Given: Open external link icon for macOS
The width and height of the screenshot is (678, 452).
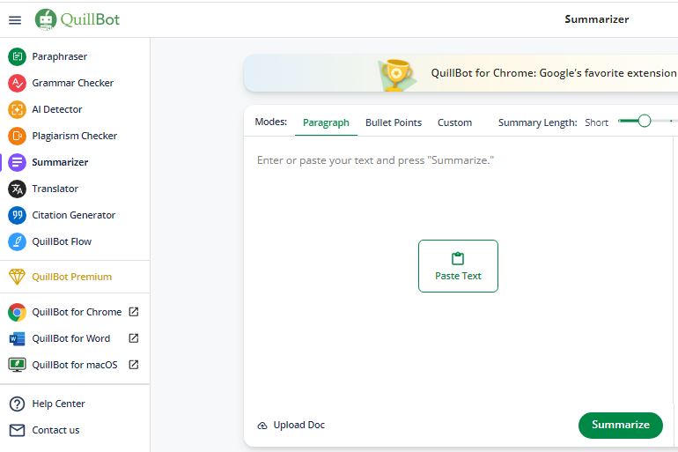Looking at the screenshot, I should click(x=134, y=365).
